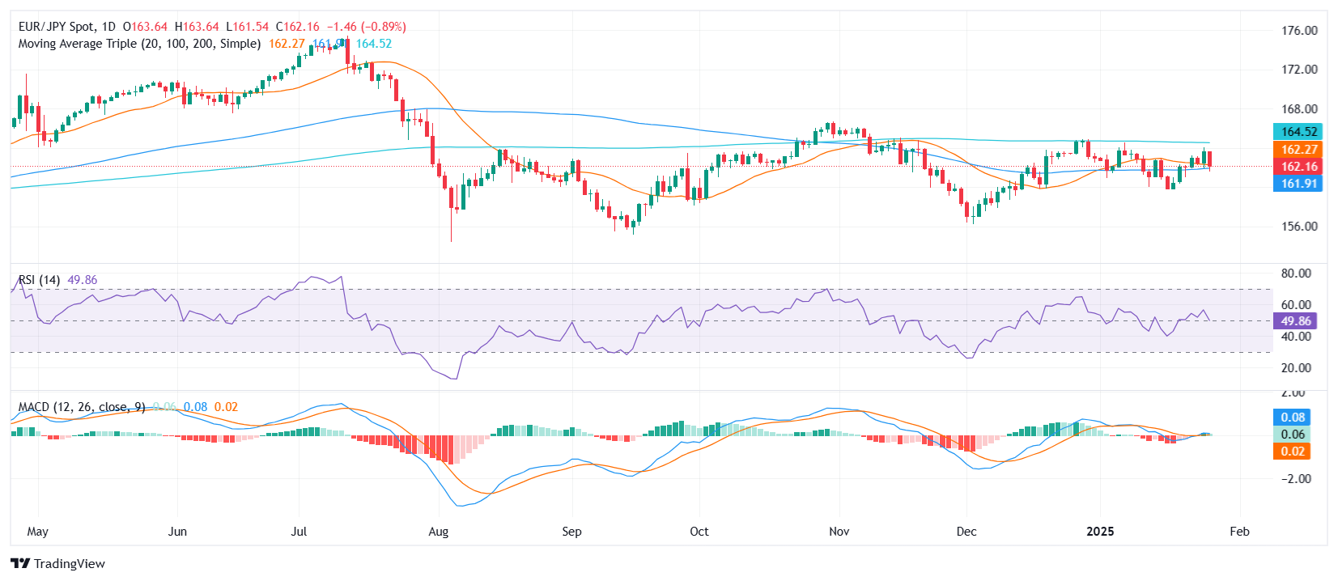Click the blue 0.08 MACD value tag
Viewport: 1338px width, 581px height.
point(1292,418)
